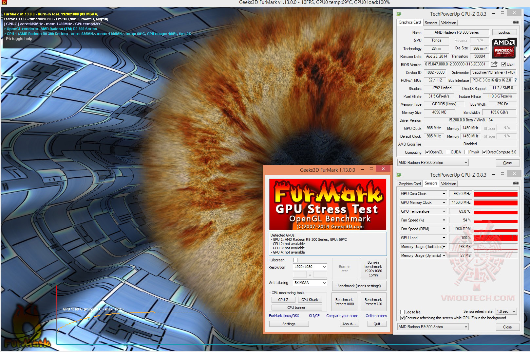Screen dimensions: 530x352
Task: Click the GPU Load sensor graph
Action: click(x=496, y=238)
